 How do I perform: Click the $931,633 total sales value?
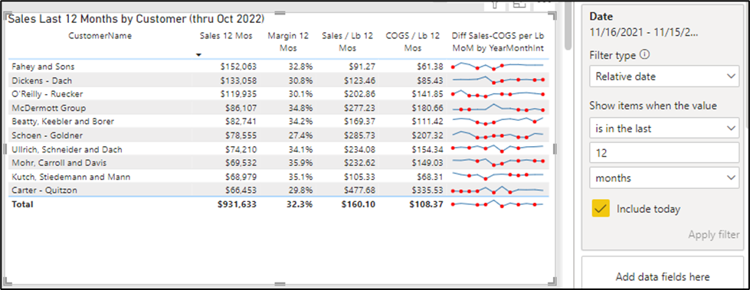237,204
